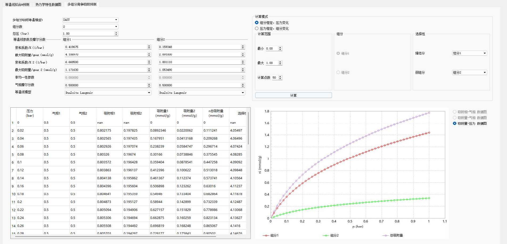
Task: Click the 吸附量1 column header
Action: 162,113
